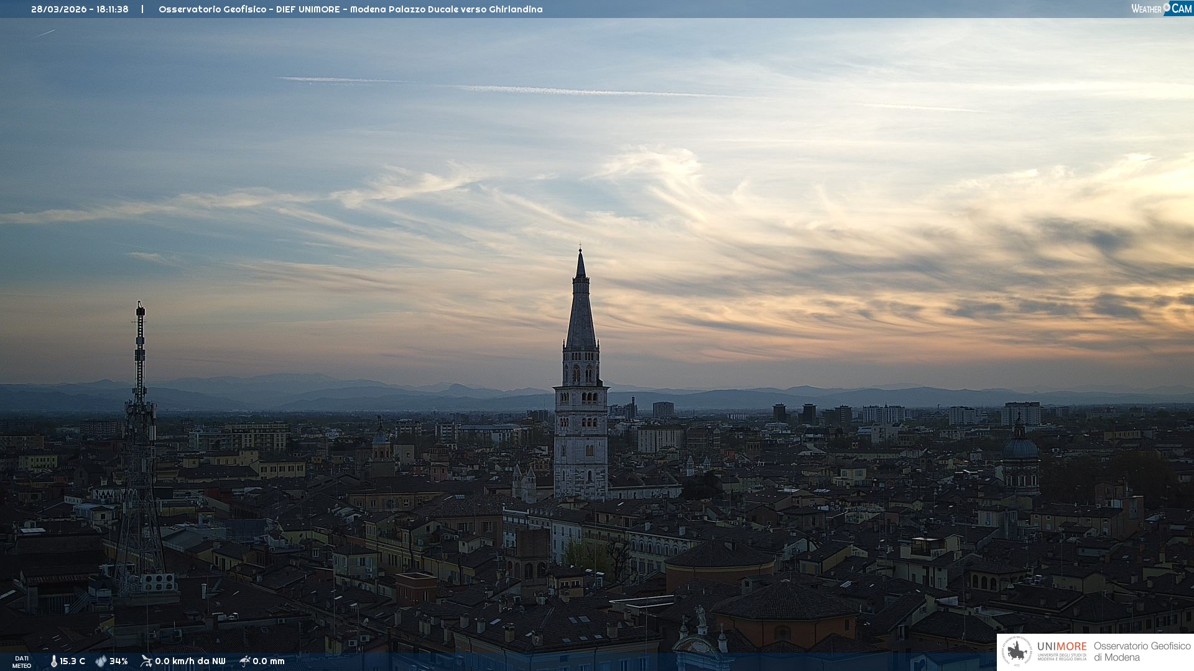Click the UNIMORE text logo
This screenshot has width=1194, height=671.
coord(1062,647)
